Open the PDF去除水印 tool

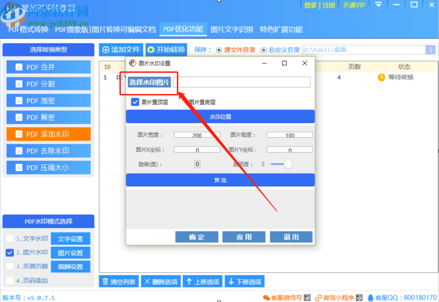(48, 150)
